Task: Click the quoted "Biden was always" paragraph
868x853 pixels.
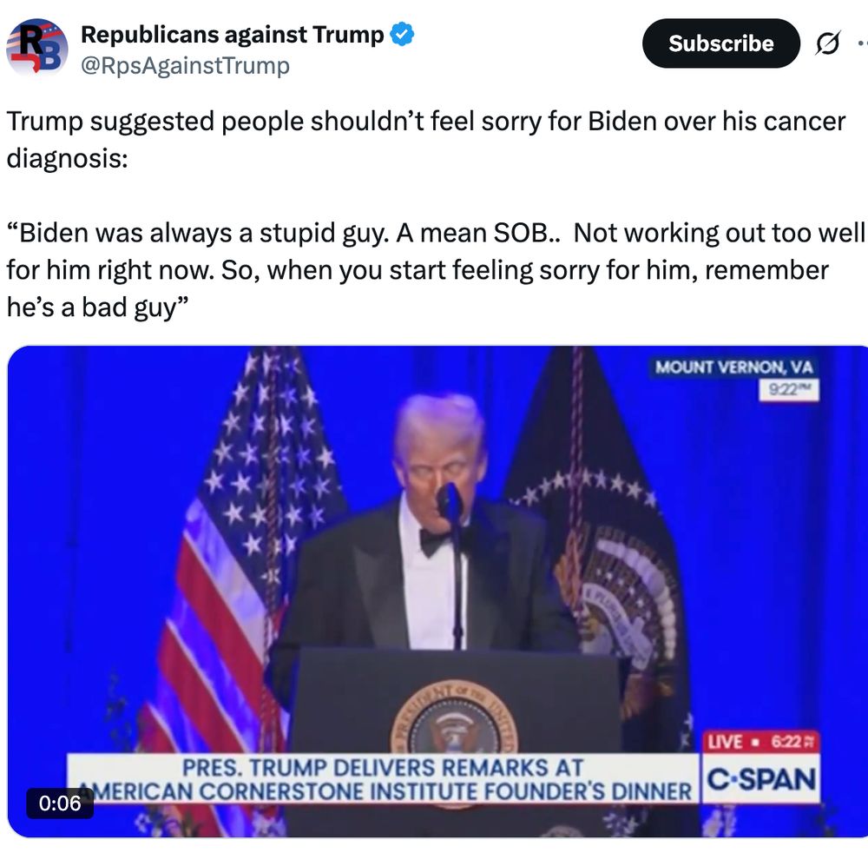Action: (435, 270)
